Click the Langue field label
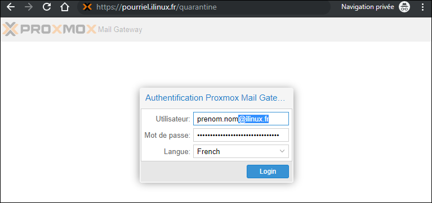Viewport: 432px width, 203px height. tap(177, 152)
